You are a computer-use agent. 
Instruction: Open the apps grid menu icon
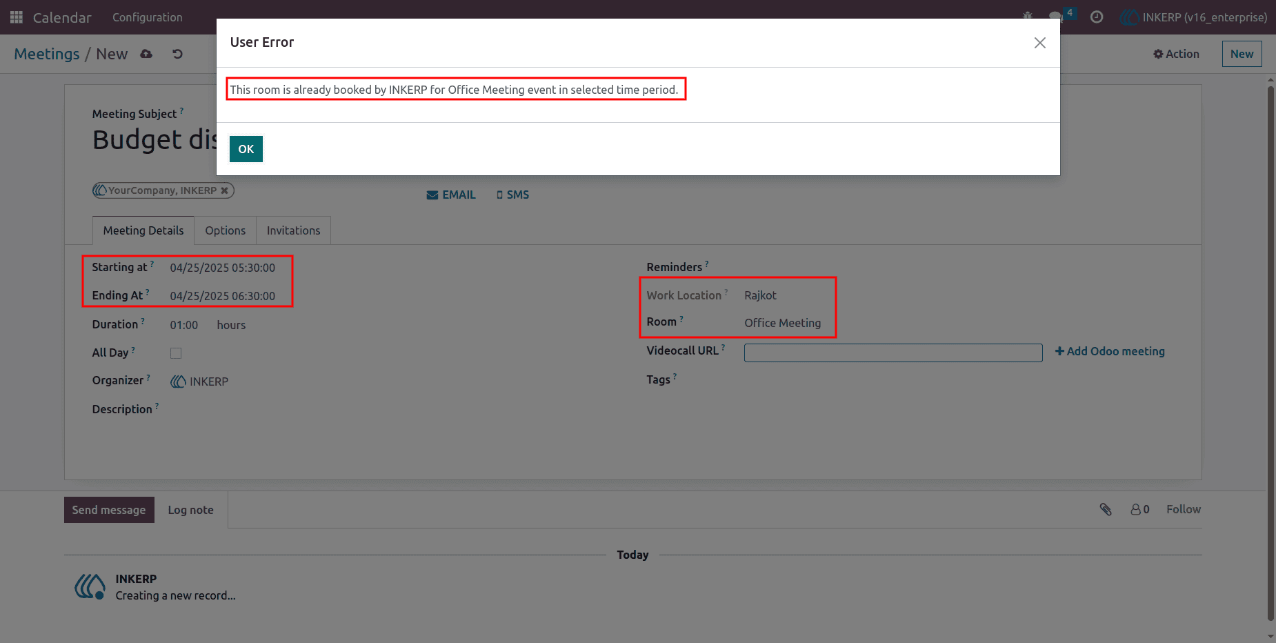click(17, 17)
